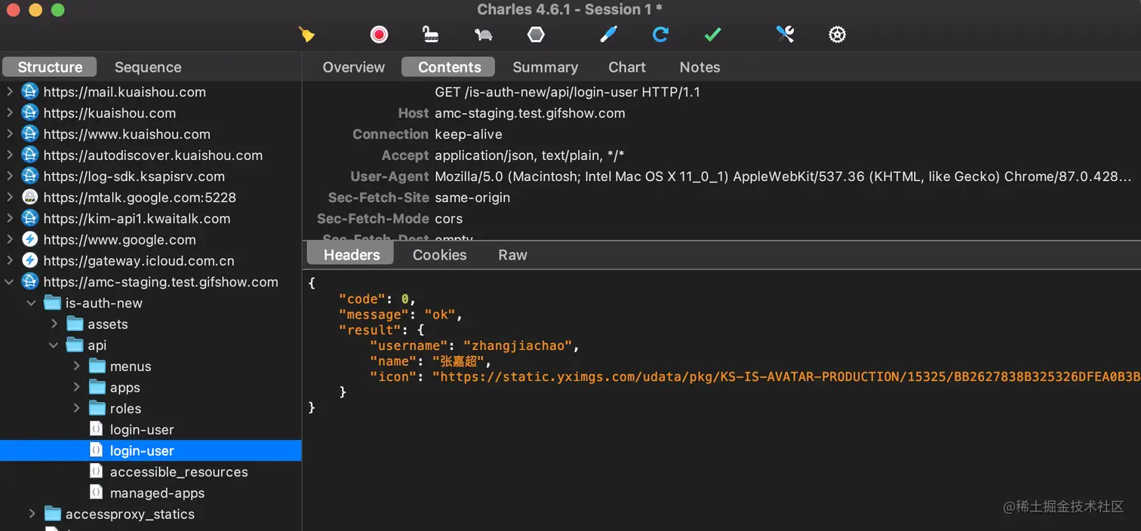Screen dimensions: 1141x531
Task: Click globe icon of log-sdk.ksapisrv.com
Action: [x=29, y=176]
